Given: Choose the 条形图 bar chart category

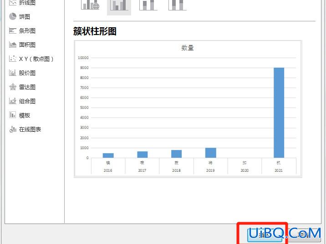Looking at the screenshot, I should point(22,31).
